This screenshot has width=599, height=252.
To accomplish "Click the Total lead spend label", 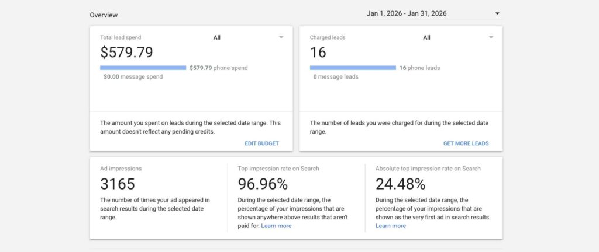I will pyautogui.click(x=121, y=37).
